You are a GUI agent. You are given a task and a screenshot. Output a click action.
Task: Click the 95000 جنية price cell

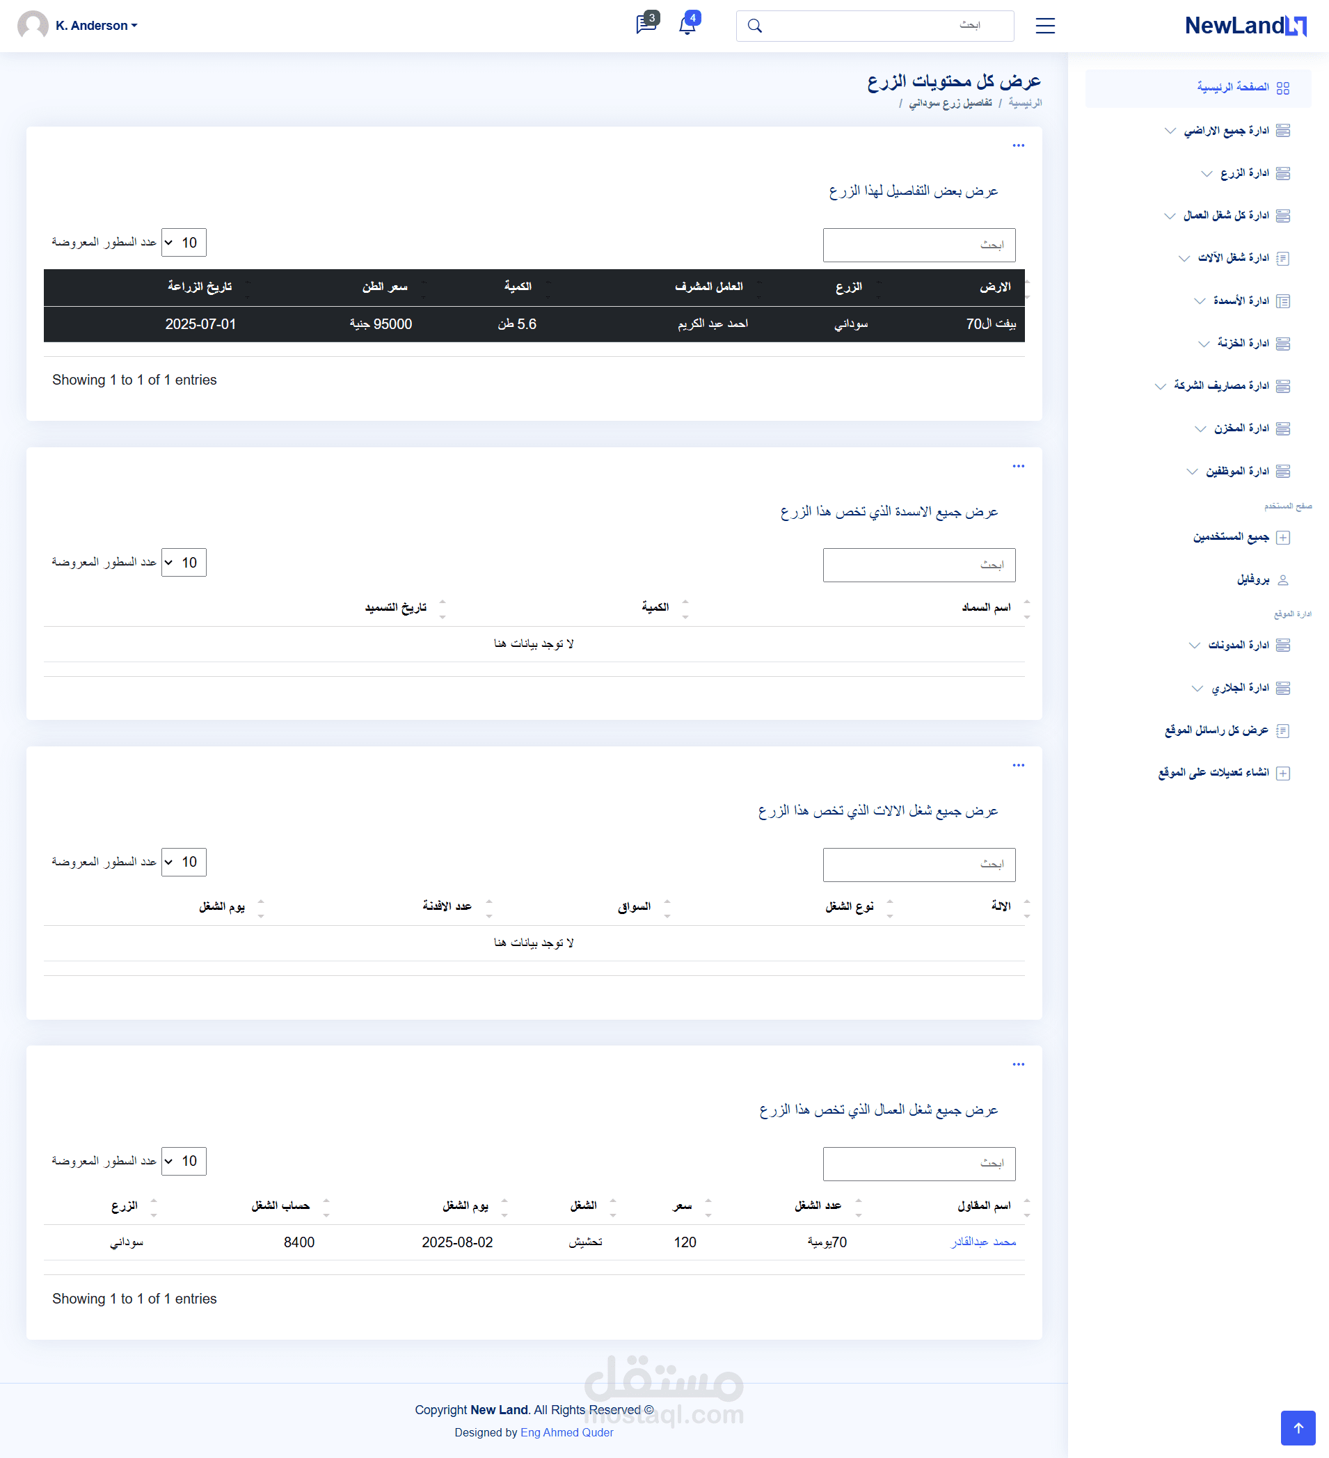381,324
